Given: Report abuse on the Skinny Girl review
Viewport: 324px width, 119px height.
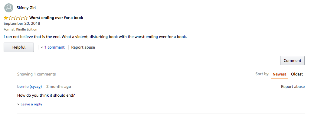Looking at the screenshot, I should tap(83, 47).
